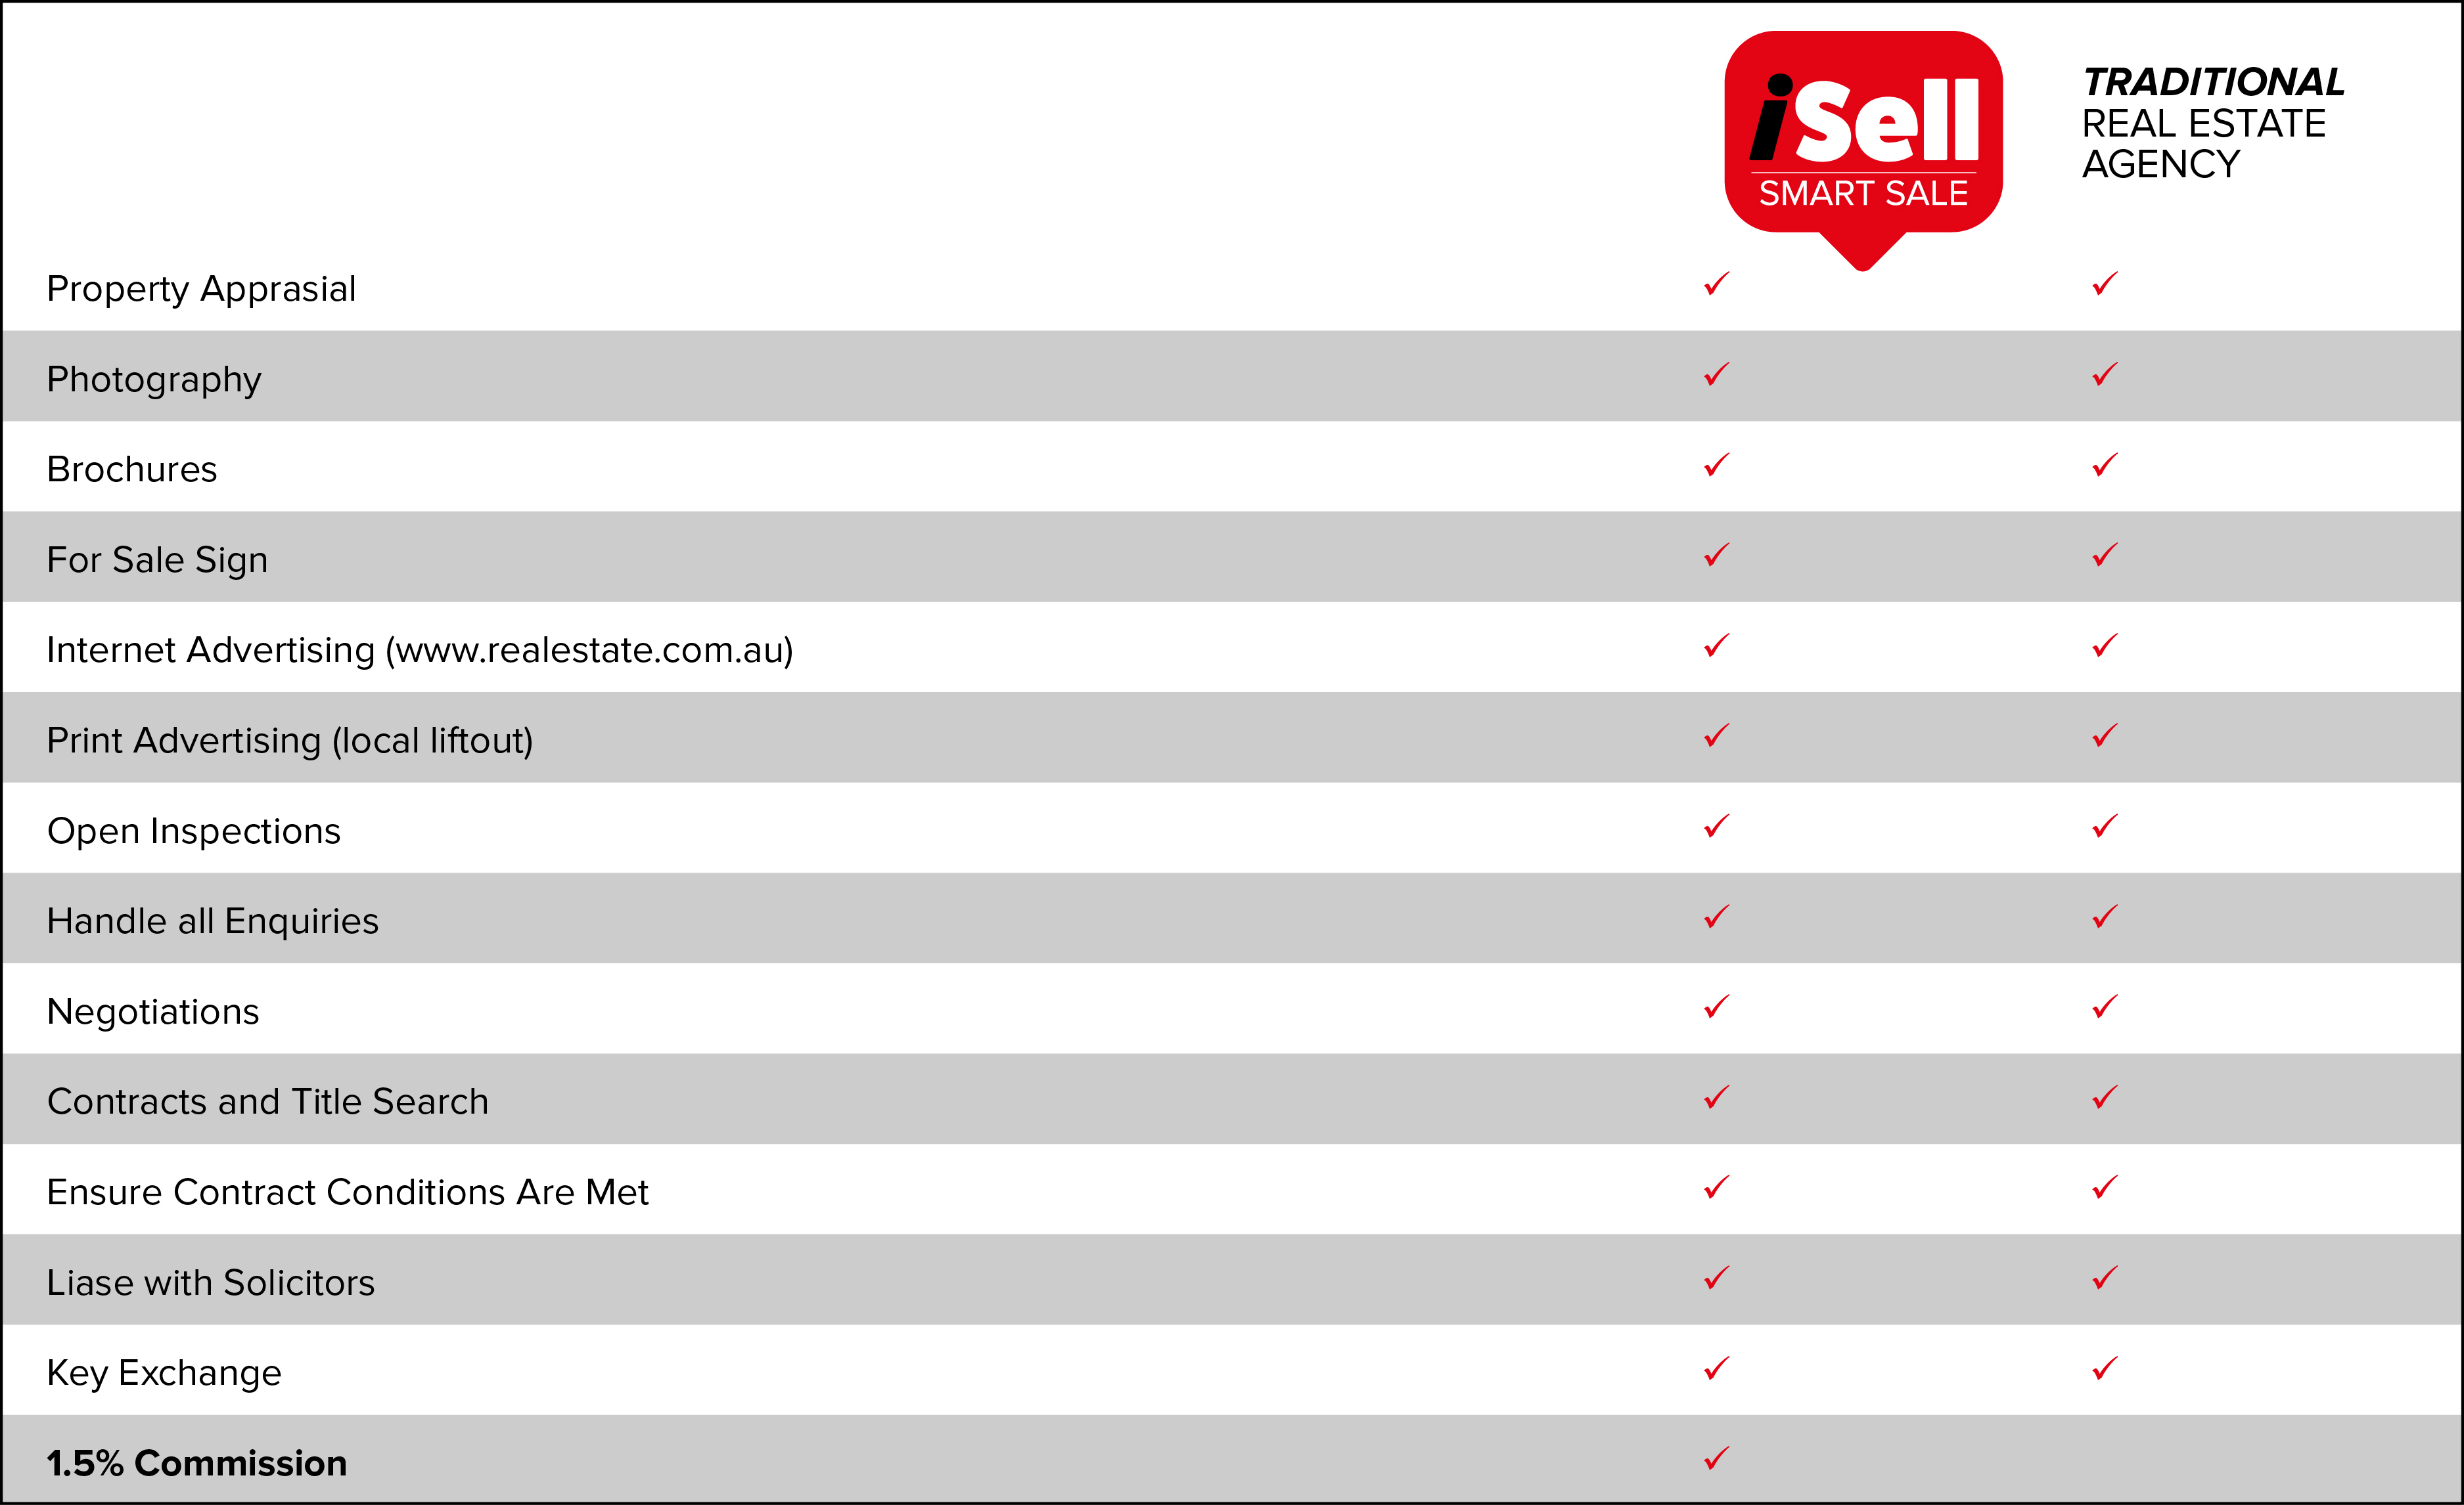Click Traditional checkmark for Handle all Enquiries
Image resolution: width=2464 pixels, height=1505 pixels.
point(2105,917)
